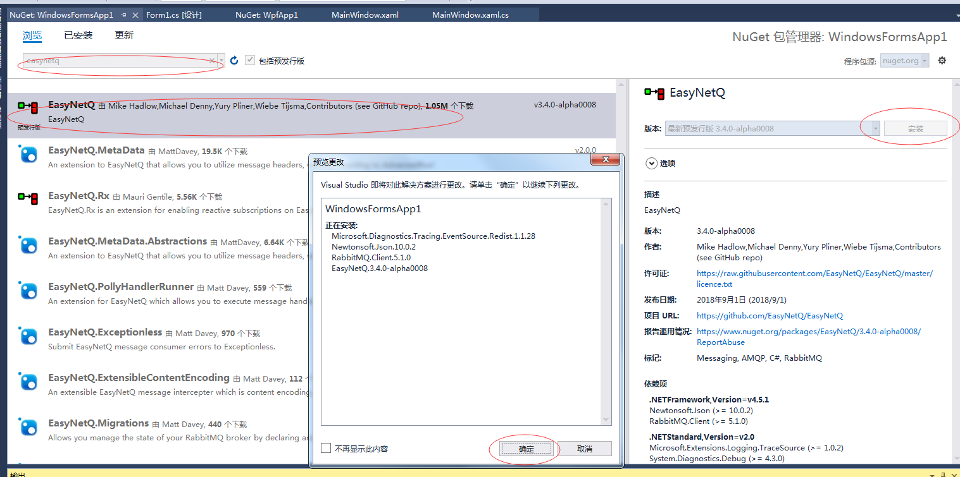Click the EasyNetQ package icon in results list
This screenshot has height=477, width=960.
pyautogui.click(x=28, y=107)
